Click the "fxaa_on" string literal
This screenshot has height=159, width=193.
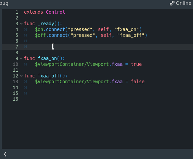point(127,29)
